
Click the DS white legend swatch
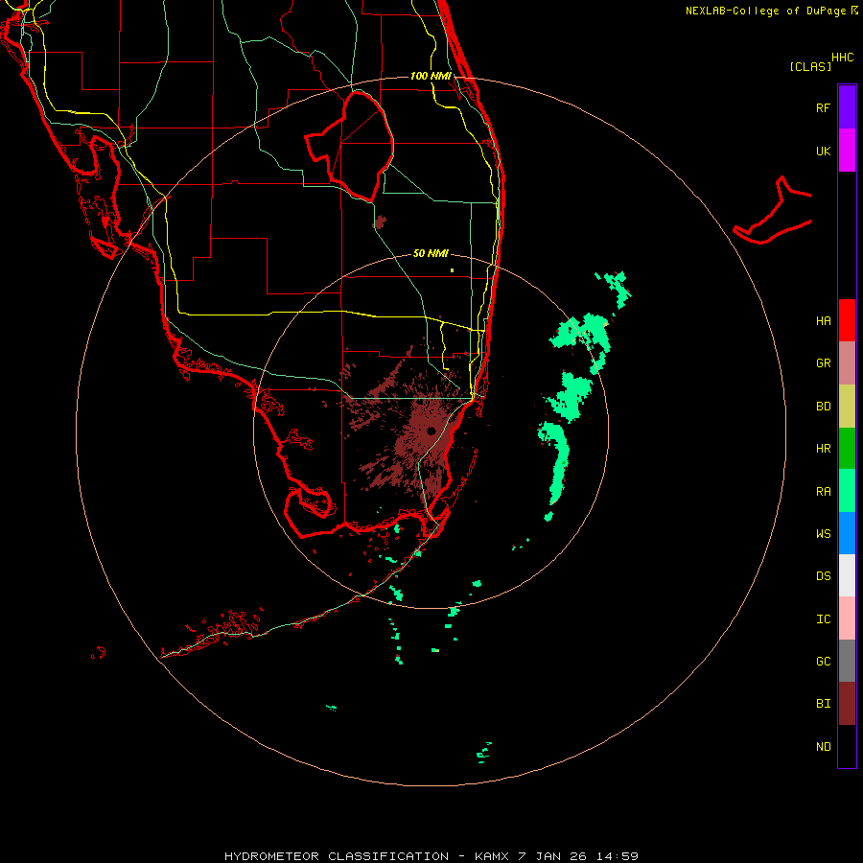pyautogui.click(x=847, y=575)
